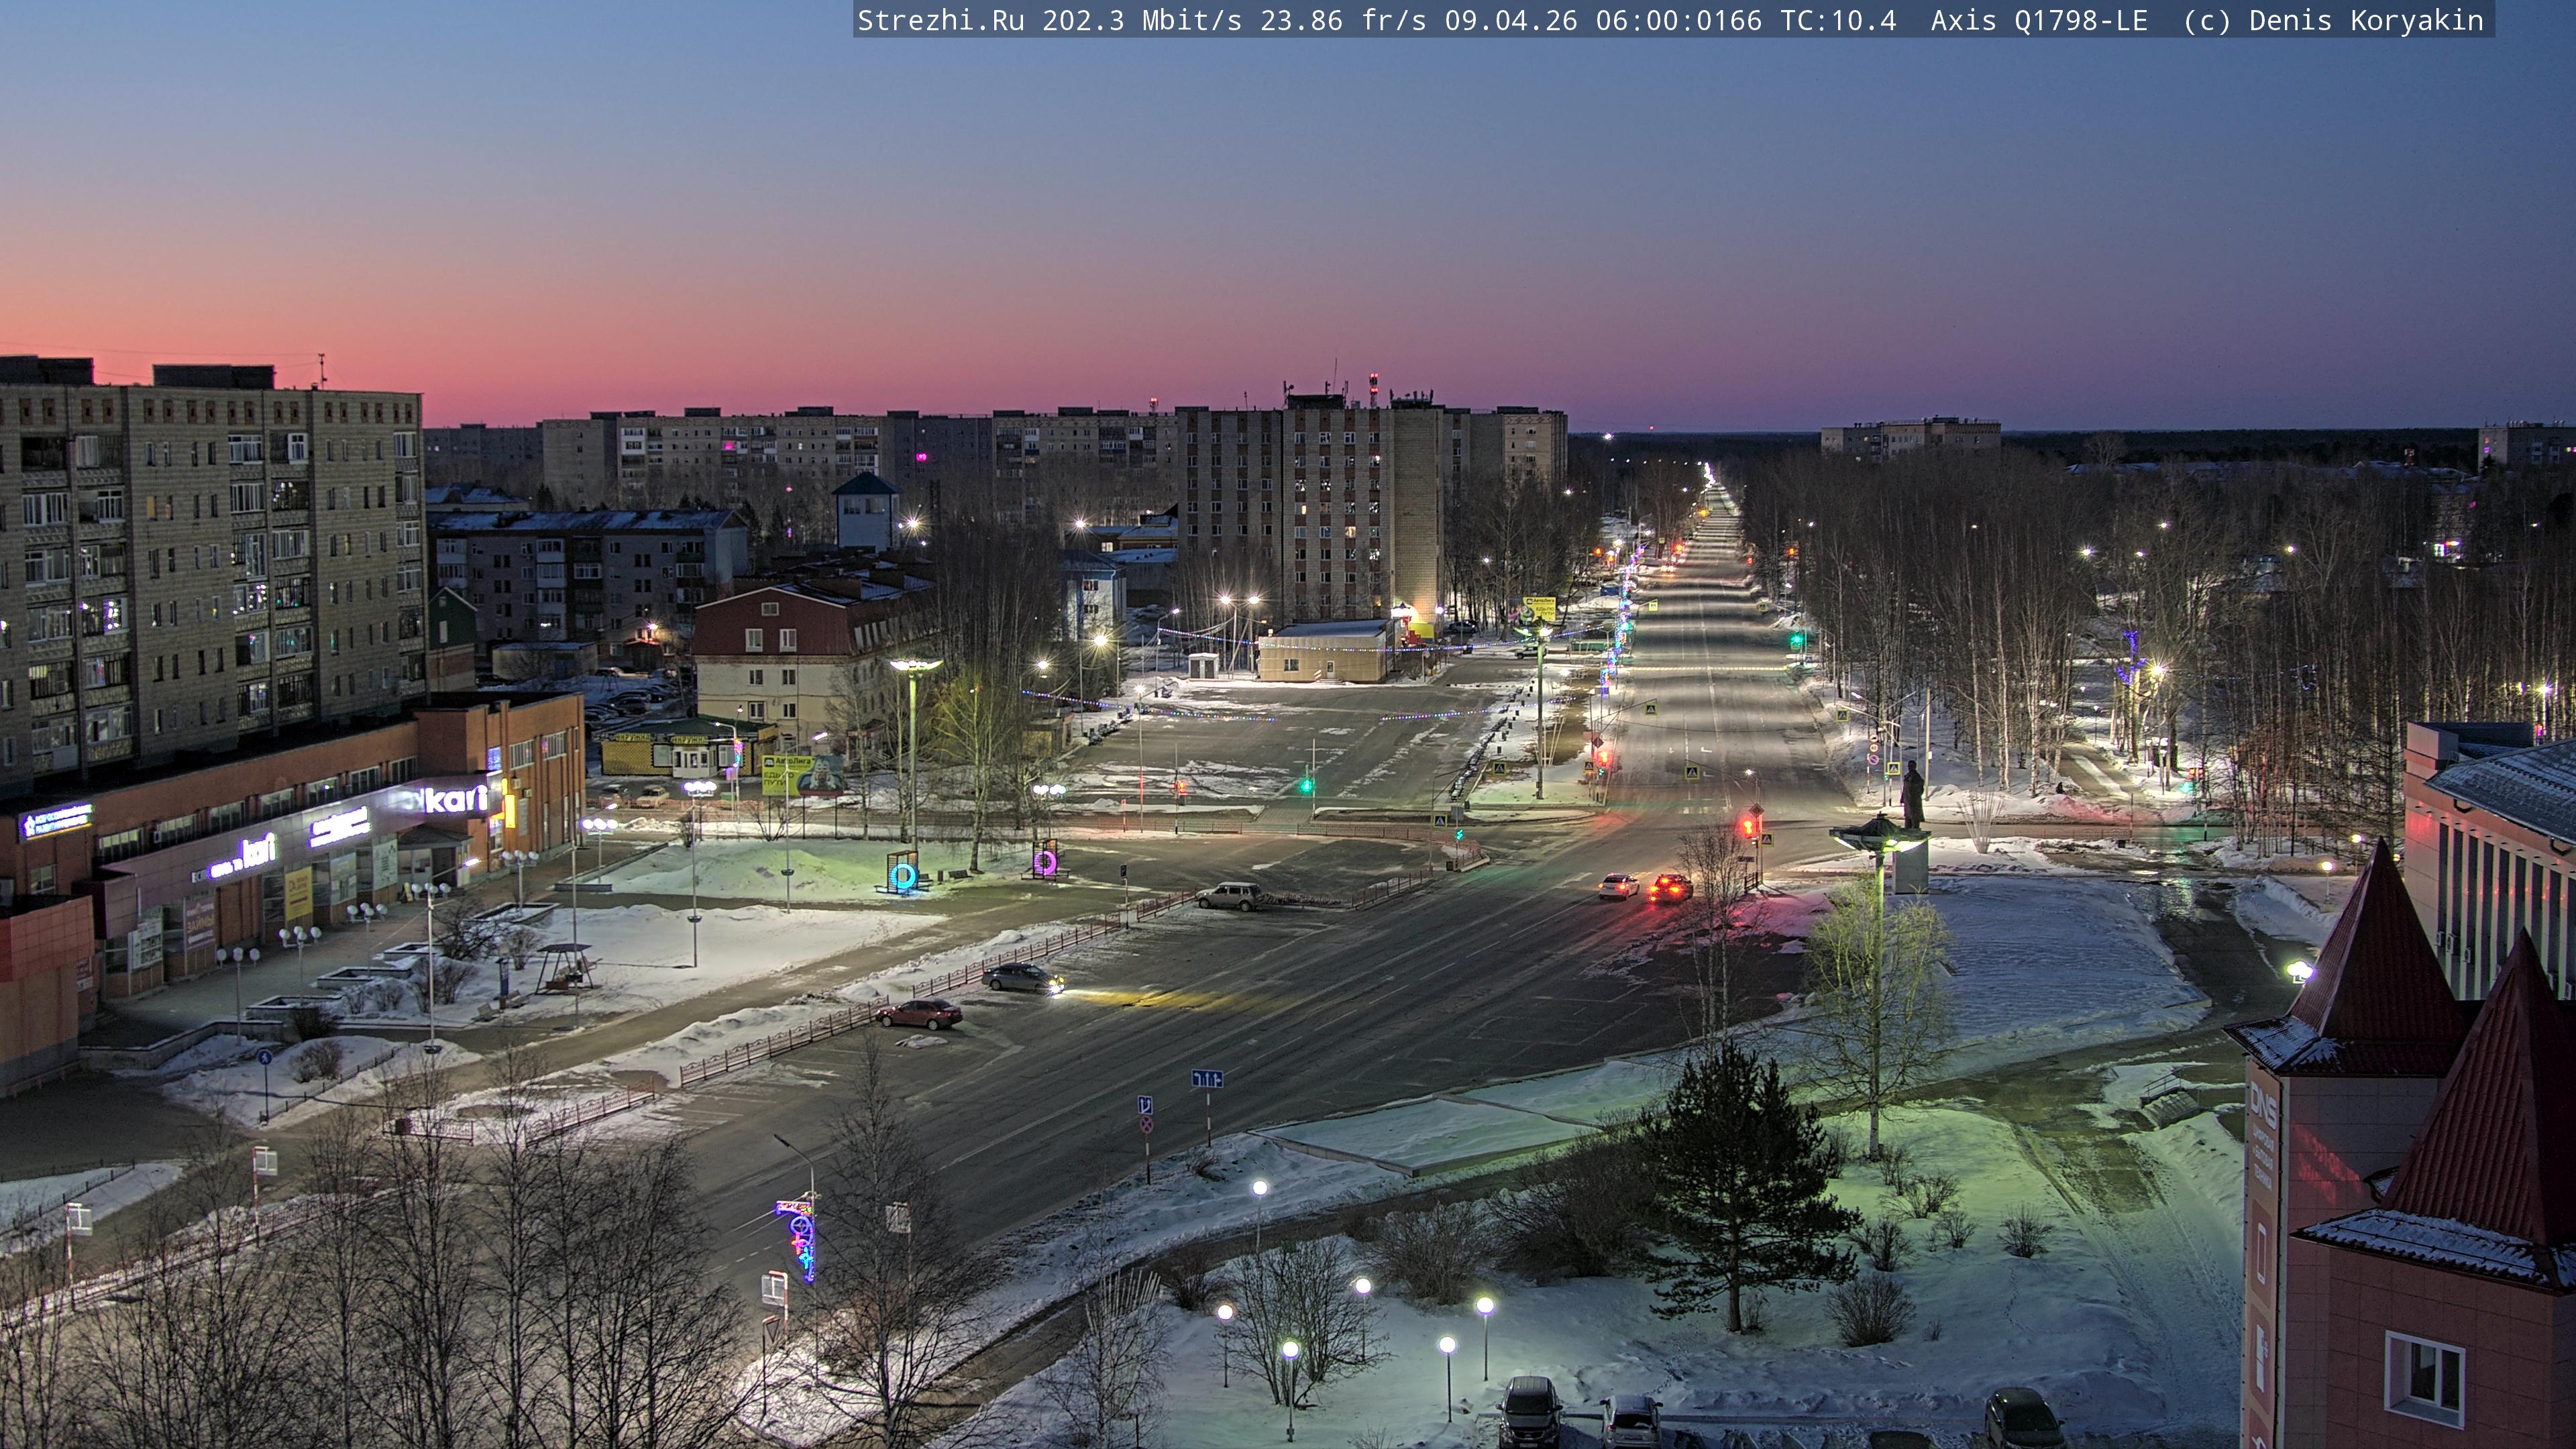The width and height of the screenshot is (2576, 1449).
Task: Click the red traffic light beside statue
Action: (1749, 826)
